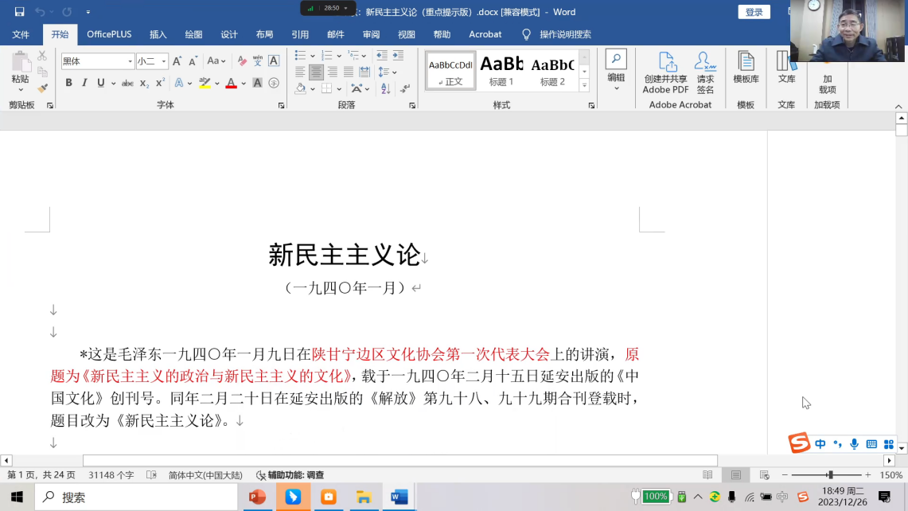Switch to the 插入 (Insert) ribbon tab
The image size is (908, 511).
158,34
